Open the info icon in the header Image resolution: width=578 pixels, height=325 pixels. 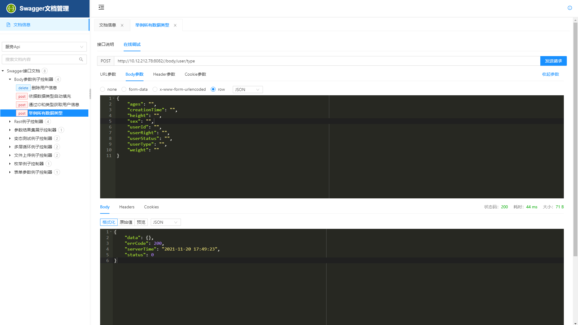pos(570,8)
